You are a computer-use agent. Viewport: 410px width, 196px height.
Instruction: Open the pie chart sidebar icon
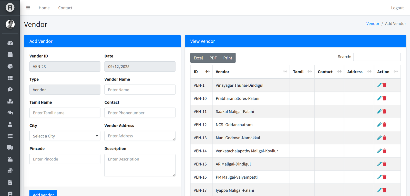(x=10, y=66)
